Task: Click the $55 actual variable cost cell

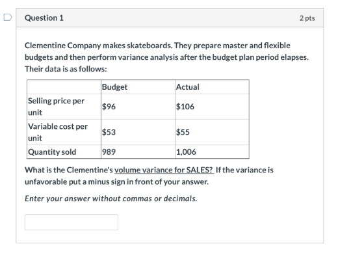Action: pyautogui.click(x=212, y=132)
